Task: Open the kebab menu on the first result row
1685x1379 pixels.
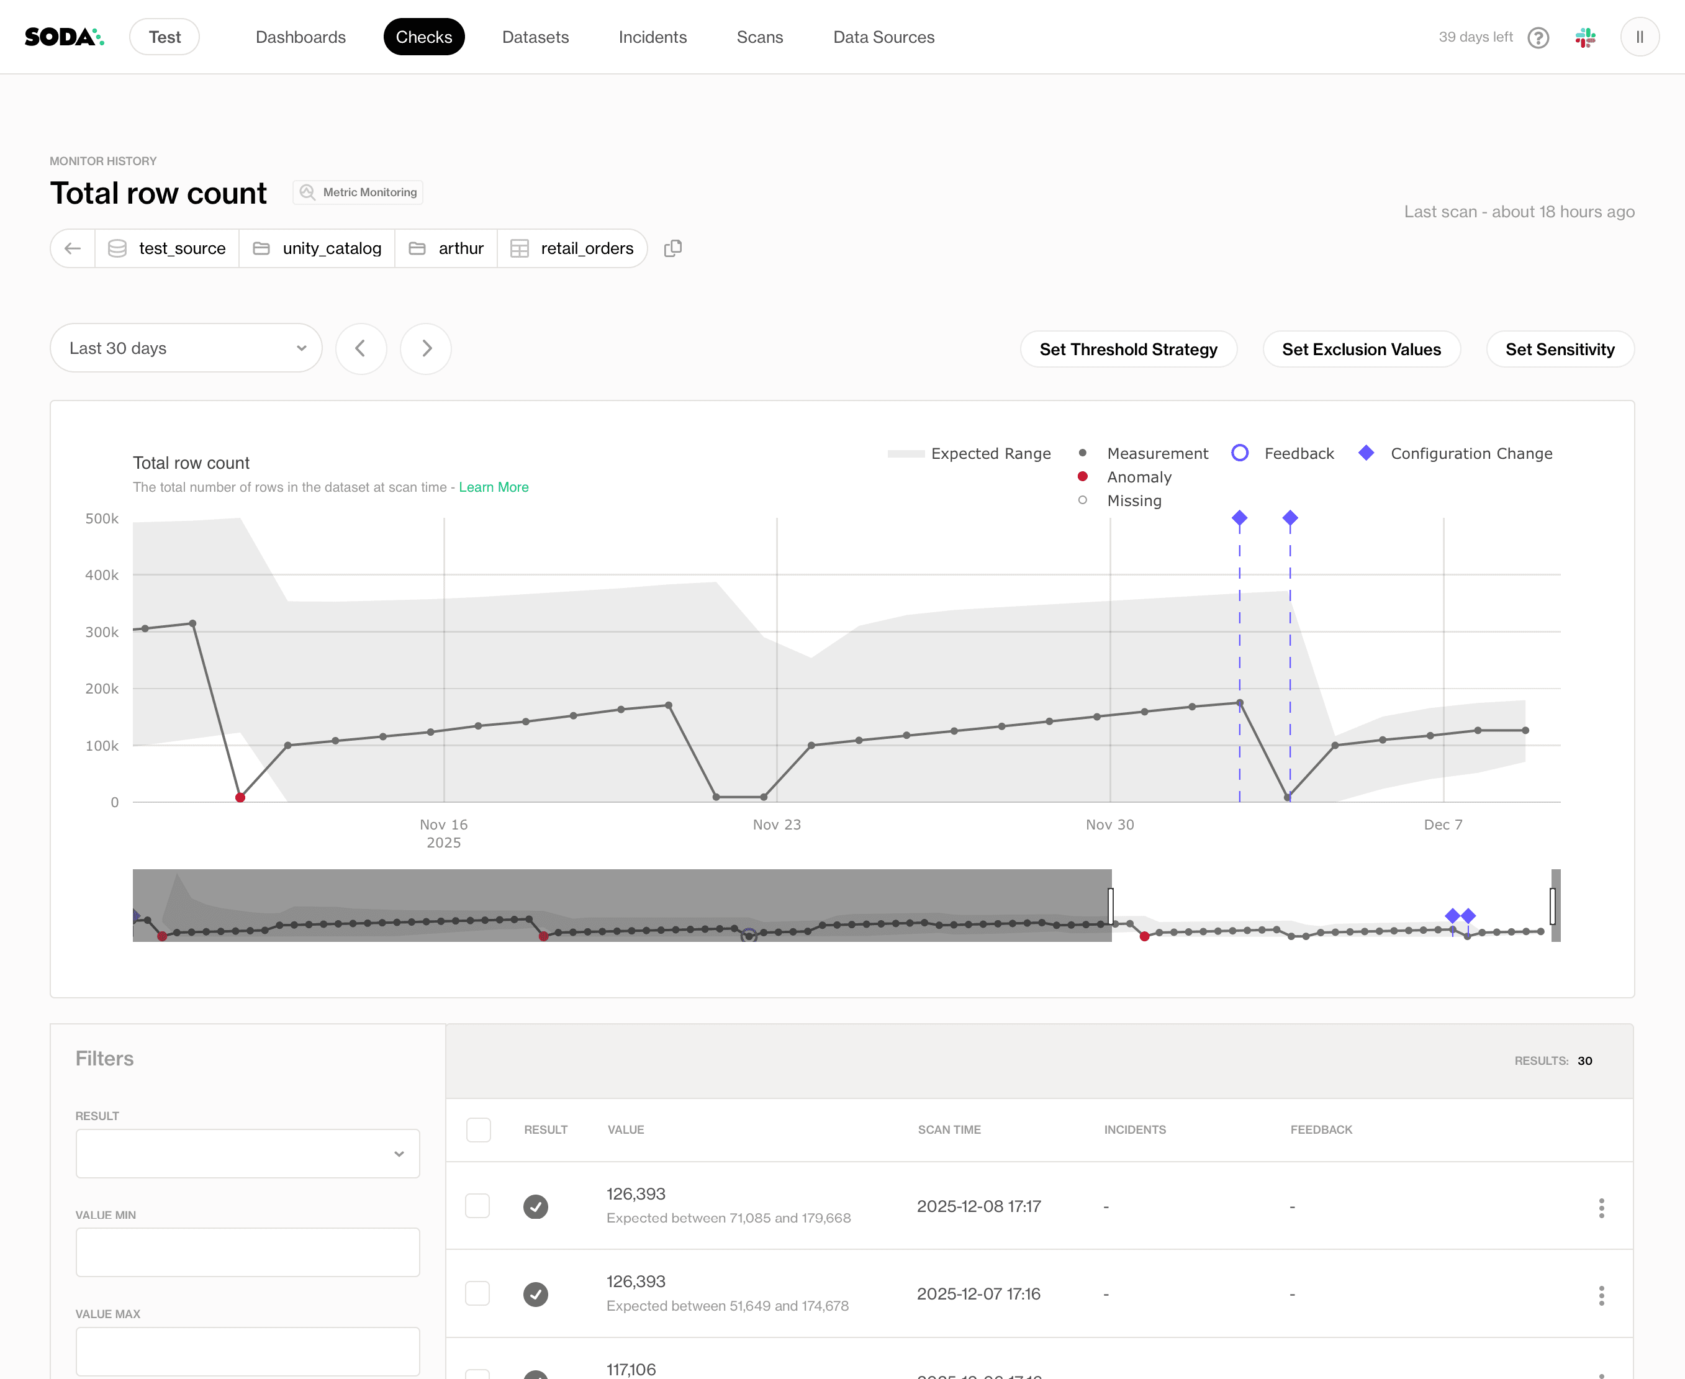Action: [1602, 1208]
